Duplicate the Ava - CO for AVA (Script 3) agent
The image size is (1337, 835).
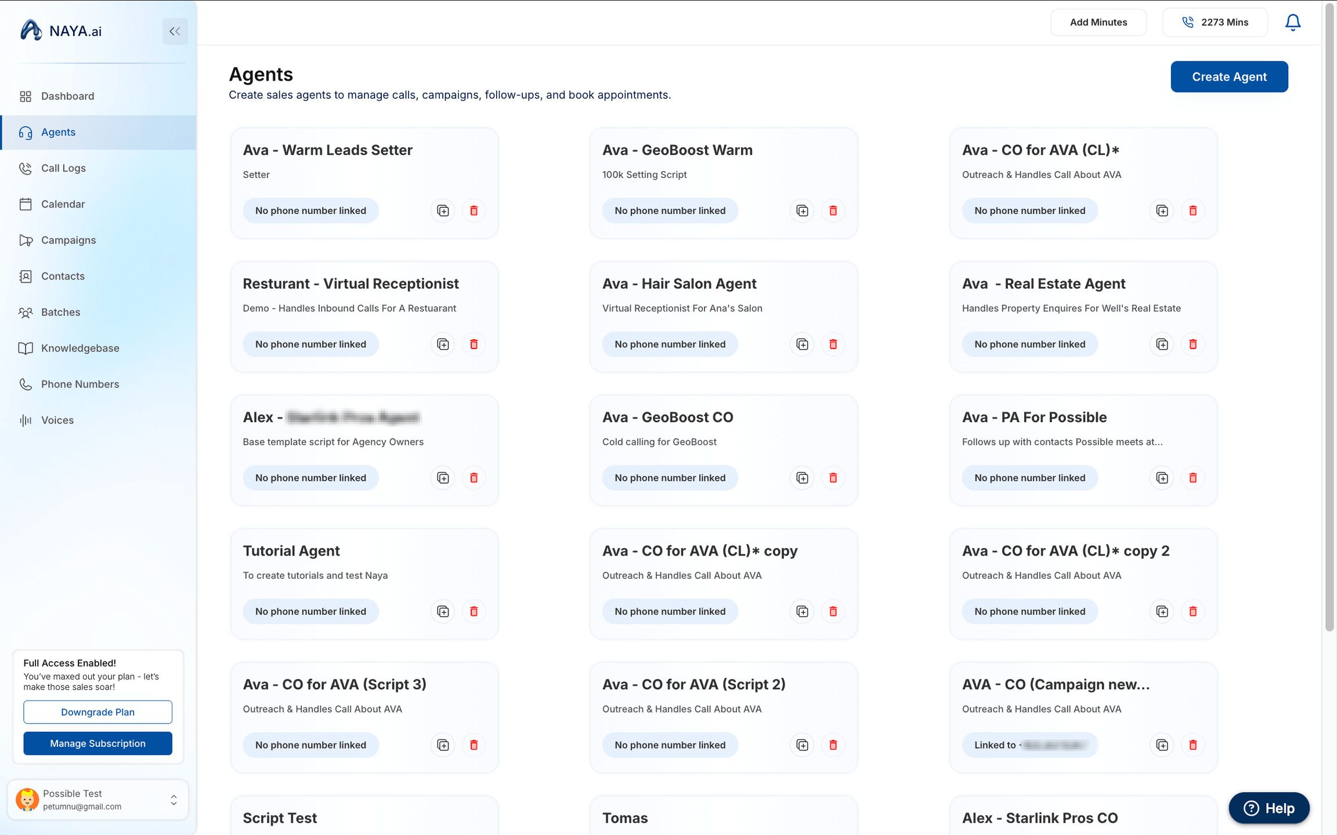click(x=443, y=745)
